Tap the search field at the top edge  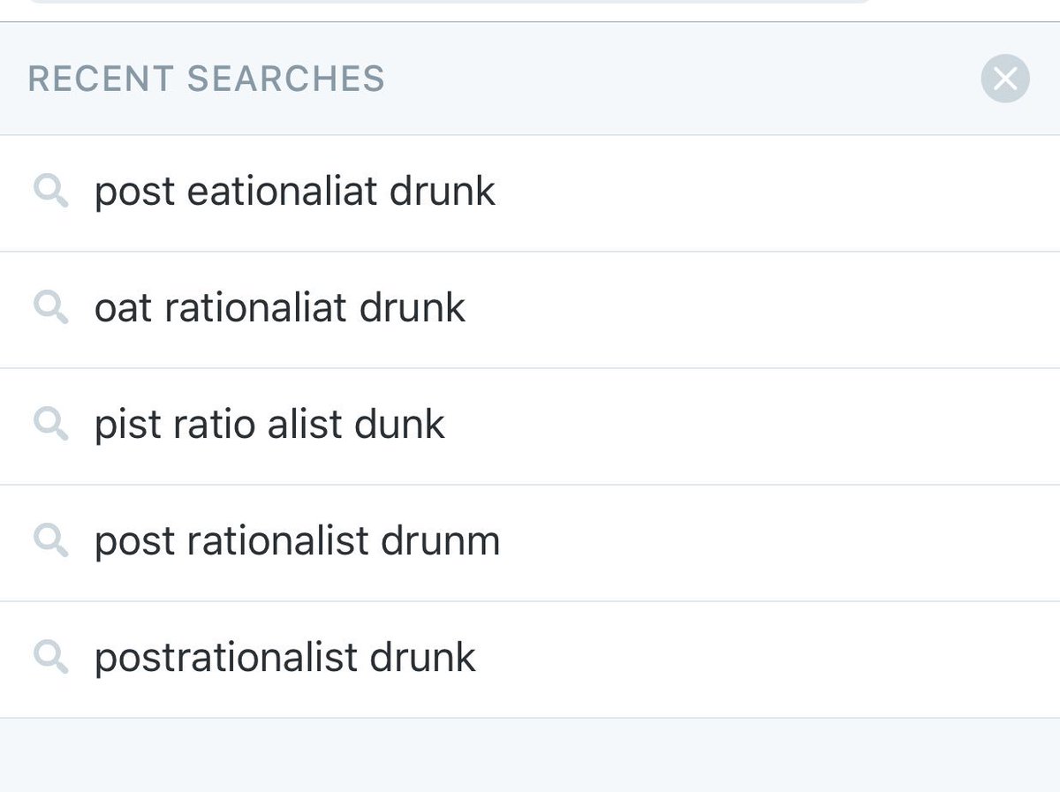(x=442, y=3)
